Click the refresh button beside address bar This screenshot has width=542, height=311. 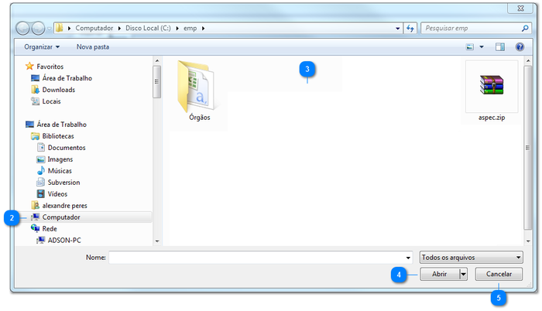click(x=410, y=29)
